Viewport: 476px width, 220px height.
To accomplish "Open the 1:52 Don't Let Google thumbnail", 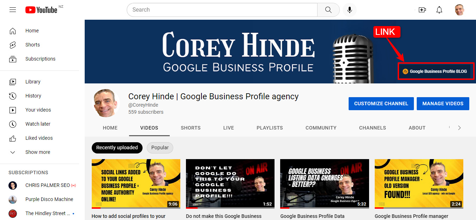I will coord(230,184).
